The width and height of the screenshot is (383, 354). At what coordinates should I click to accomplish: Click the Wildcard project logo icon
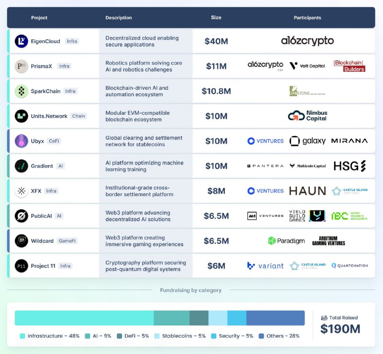pyautogui.click(x=21, y=241)
